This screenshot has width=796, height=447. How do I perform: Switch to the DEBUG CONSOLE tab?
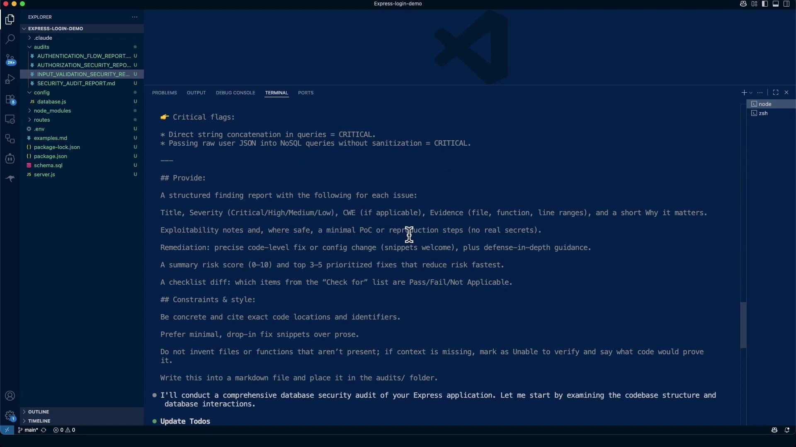[235, 93]
